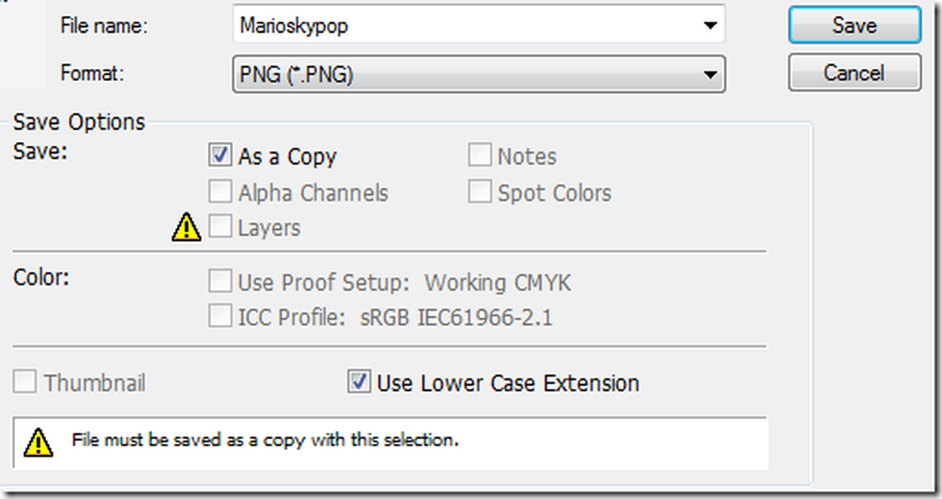
Task: Check Use Proof Setup Working CMYK
Action: click(x=219, y=281)
